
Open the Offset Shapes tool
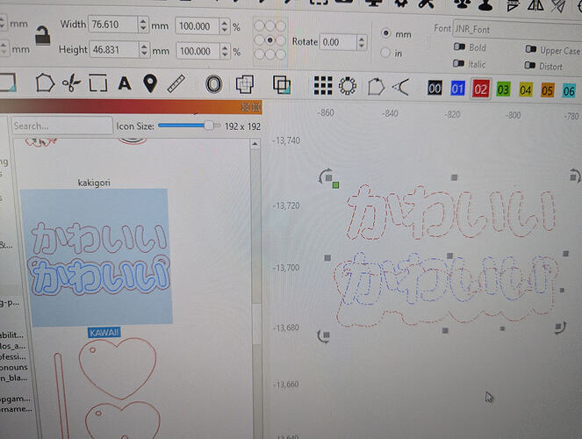point(213,84)
